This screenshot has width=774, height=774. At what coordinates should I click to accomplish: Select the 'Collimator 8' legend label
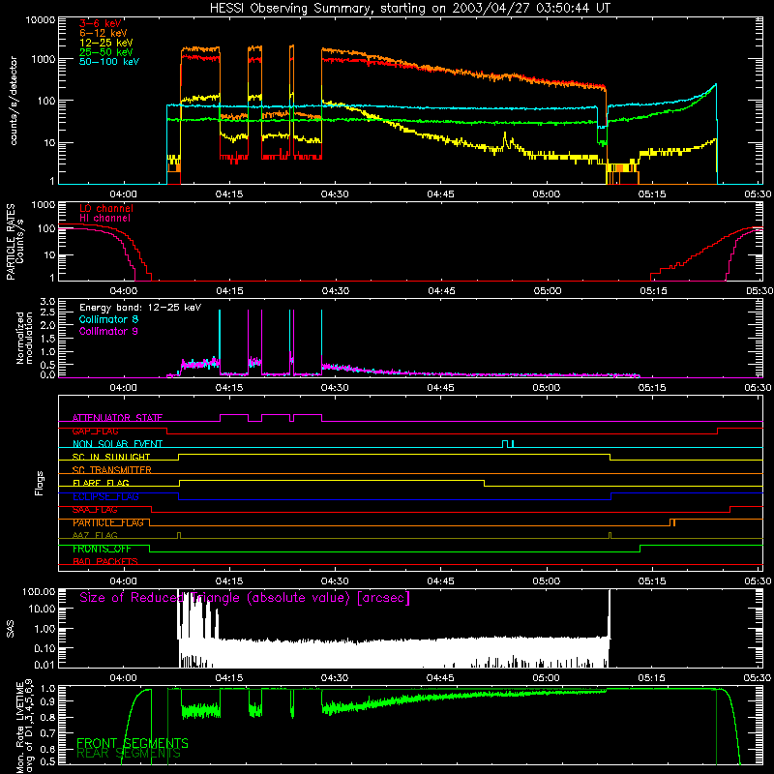[x=108, y=319]
